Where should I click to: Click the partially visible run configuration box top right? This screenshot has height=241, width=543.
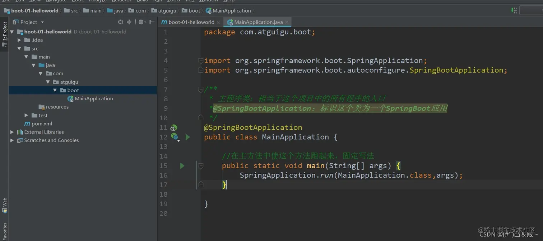pos(531,10)
